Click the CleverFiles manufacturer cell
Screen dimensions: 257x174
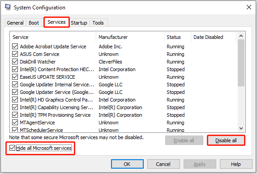pos(110,62)
